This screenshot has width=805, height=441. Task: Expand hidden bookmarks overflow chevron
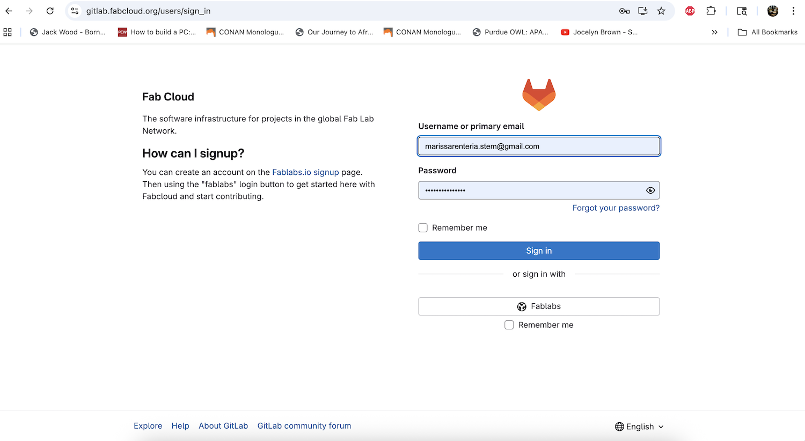[714, 32]
